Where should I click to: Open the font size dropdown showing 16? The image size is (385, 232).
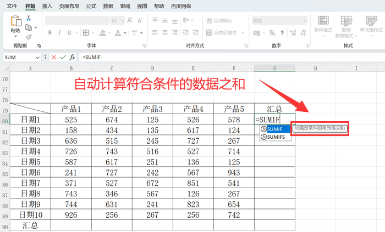click(x=122, y=21)
